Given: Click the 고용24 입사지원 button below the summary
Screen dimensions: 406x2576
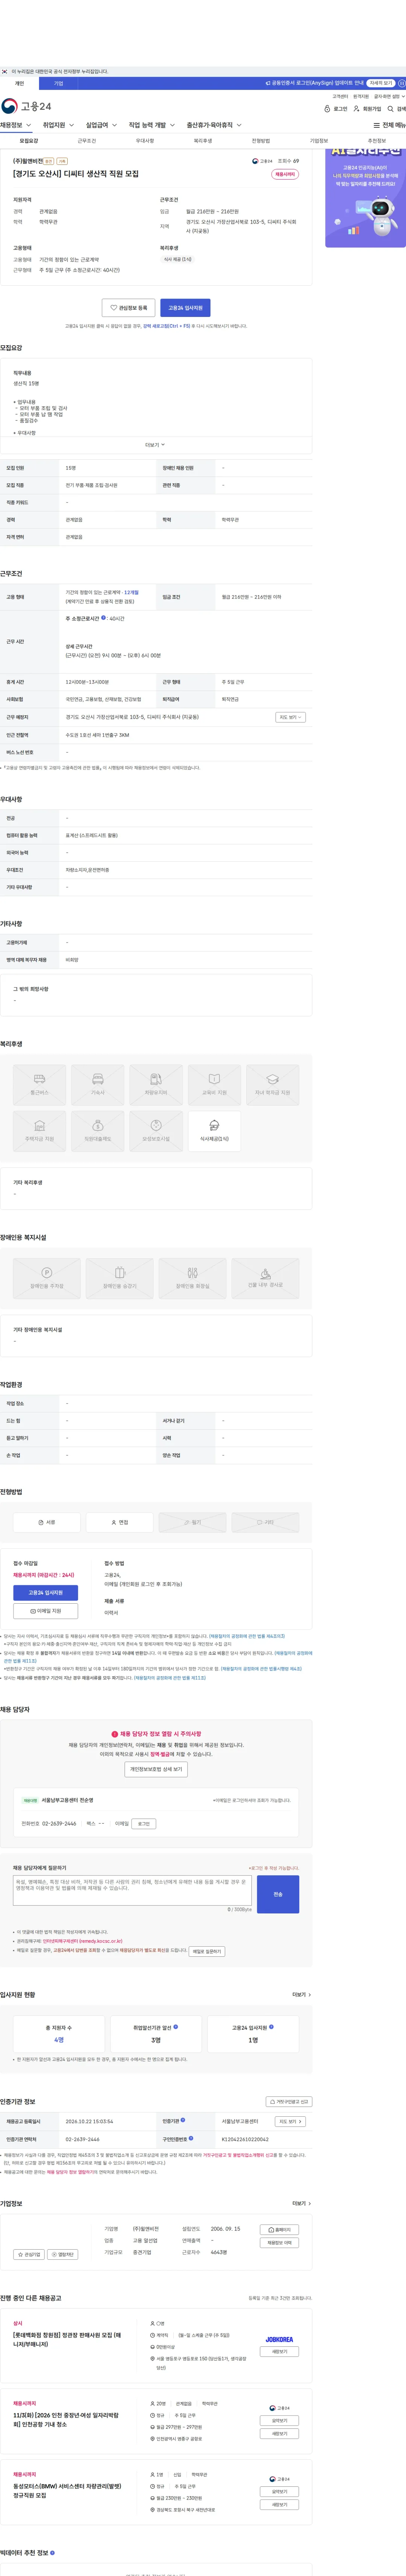Looking at the screenshot, I should pos(186,308).
